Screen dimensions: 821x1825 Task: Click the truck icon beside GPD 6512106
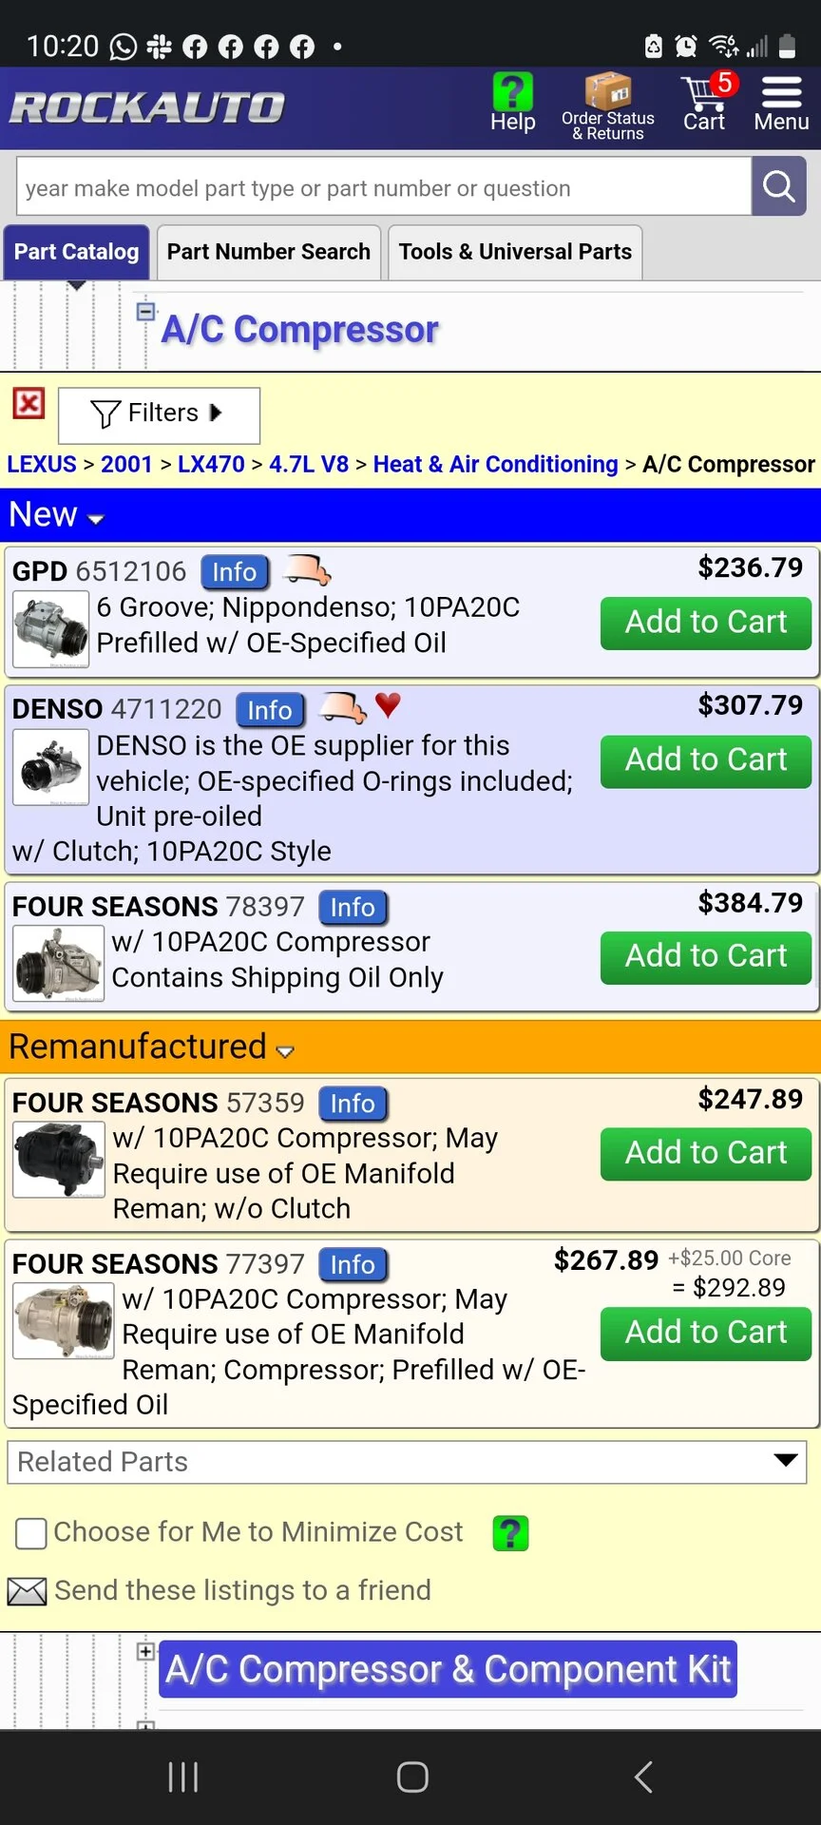(309, 570)
